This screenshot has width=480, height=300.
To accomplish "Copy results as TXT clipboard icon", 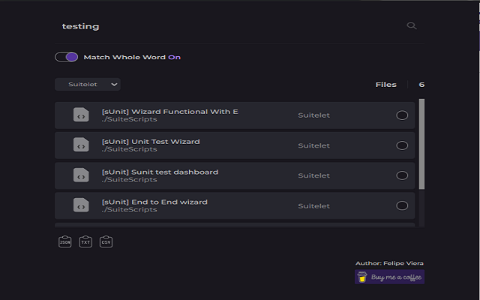I will [85, 241].
